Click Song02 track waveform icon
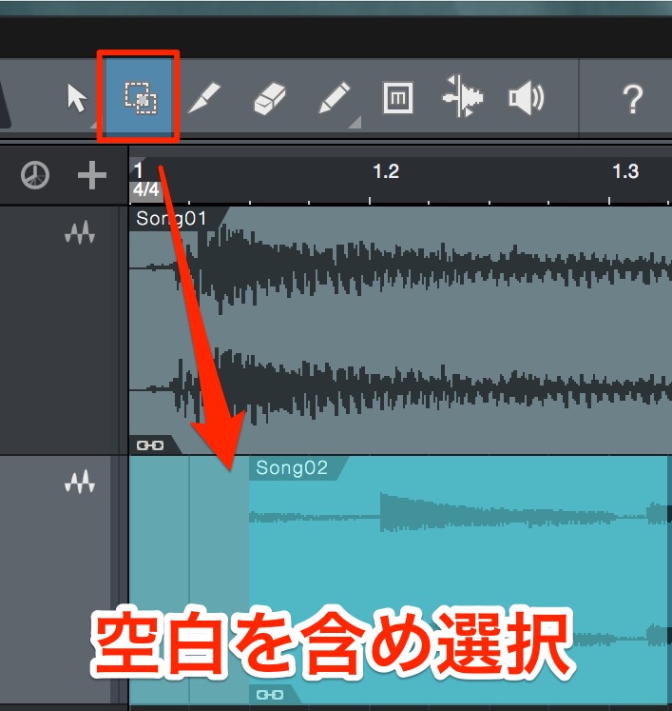Image resolution: width=672 pixels, height=711 pixels. click(x=80, y=482)
